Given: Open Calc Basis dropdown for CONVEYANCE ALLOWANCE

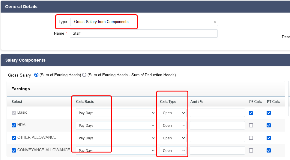Looking at the screenshot, I should [x=116, y=150].
